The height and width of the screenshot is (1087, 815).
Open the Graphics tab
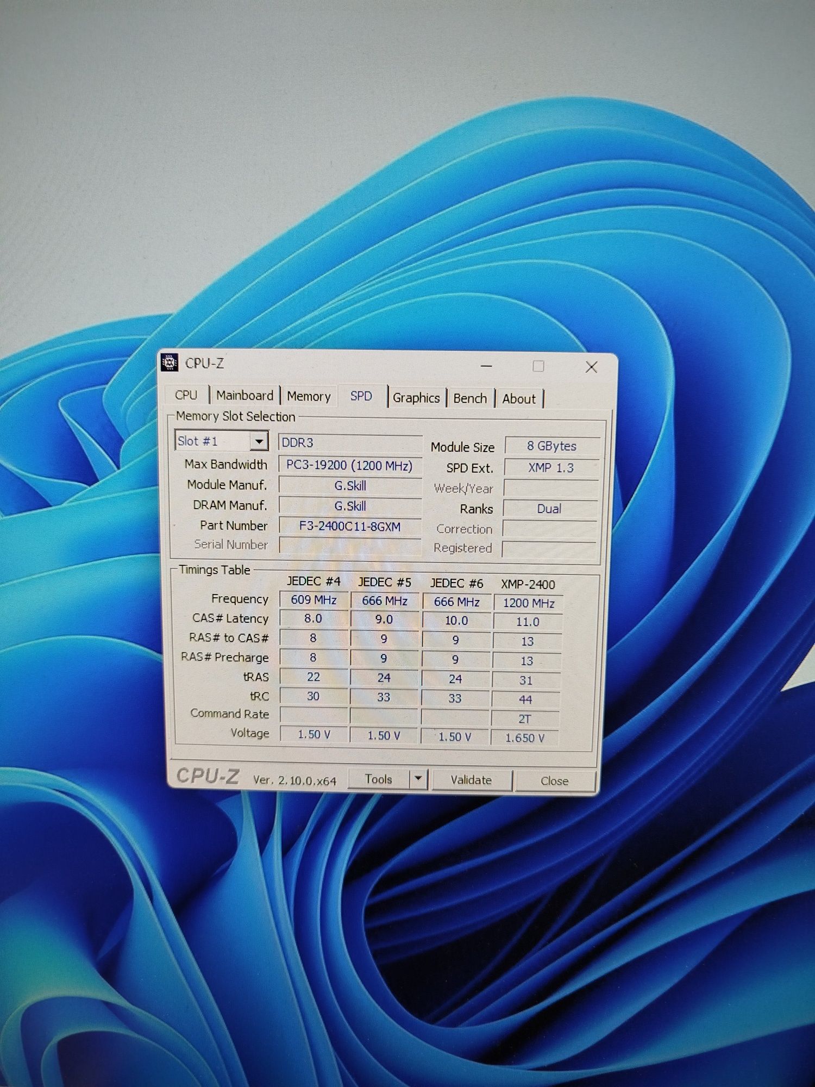416,398
